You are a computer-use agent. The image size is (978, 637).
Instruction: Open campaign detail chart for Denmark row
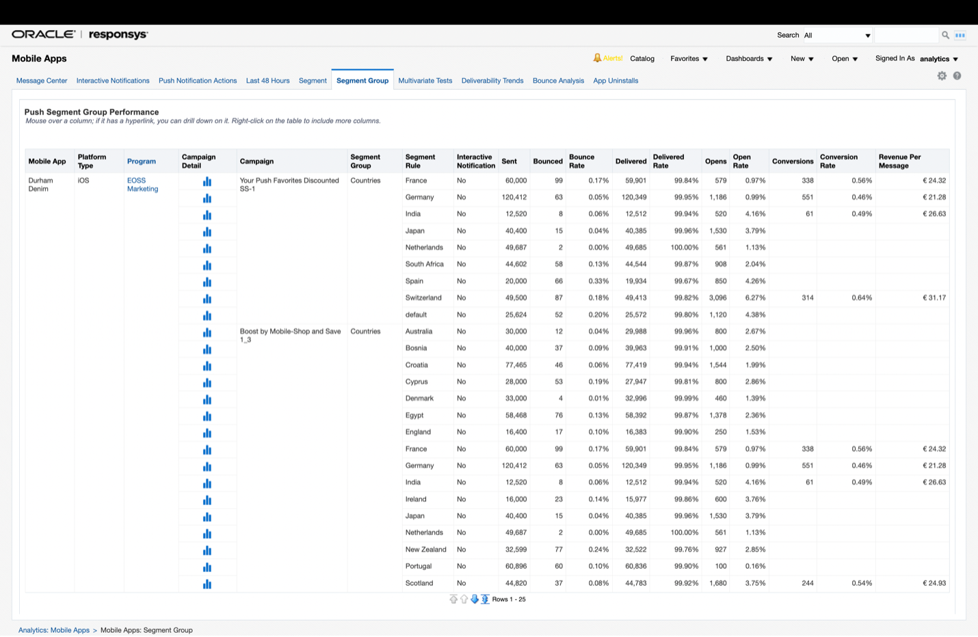(x=207, y=399)
